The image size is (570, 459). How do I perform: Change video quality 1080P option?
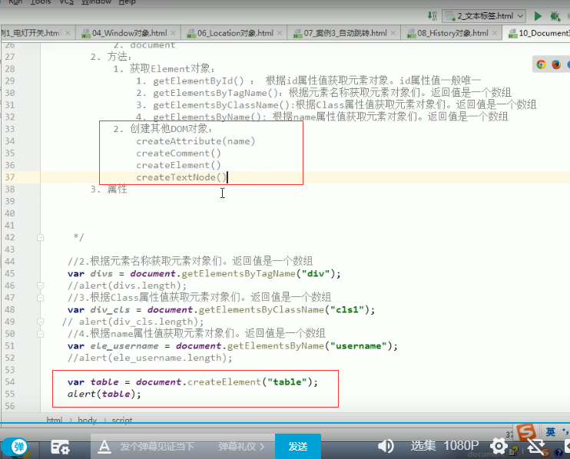pyautogui.click(x=461, y=445)
